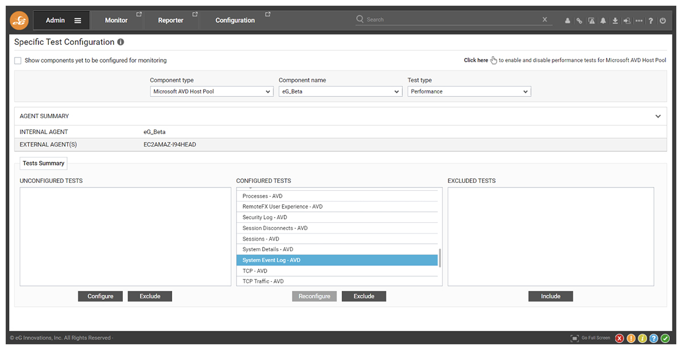Click Exclude button under Configured Tests

click(x=364, y=296)
